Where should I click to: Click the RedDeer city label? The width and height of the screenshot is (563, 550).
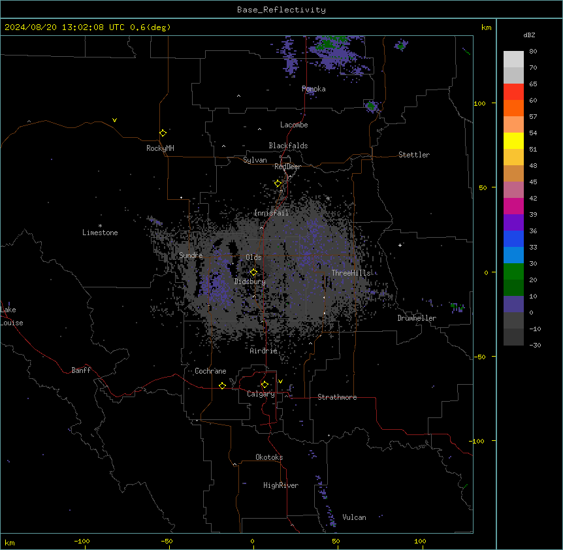pyautogui.click(x=287, y=167)
